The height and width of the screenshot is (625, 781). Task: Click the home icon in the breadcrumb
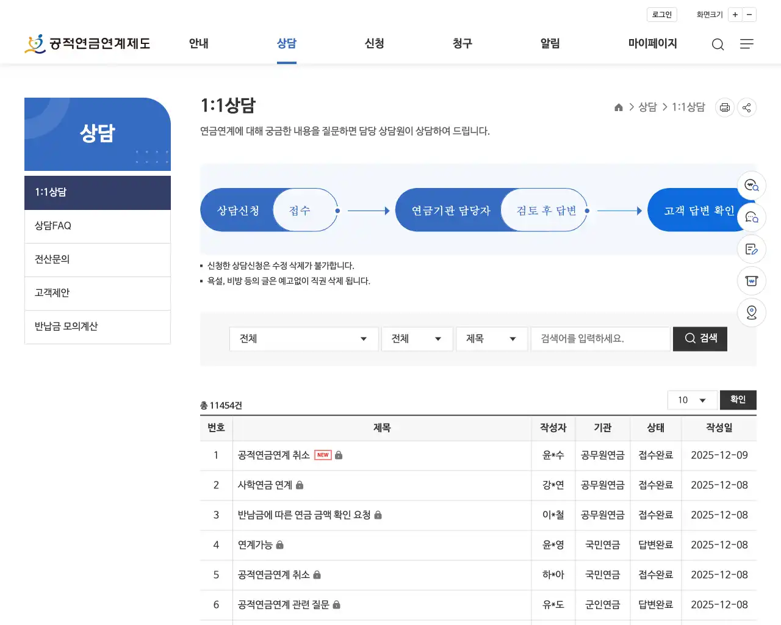pos(618,107)
